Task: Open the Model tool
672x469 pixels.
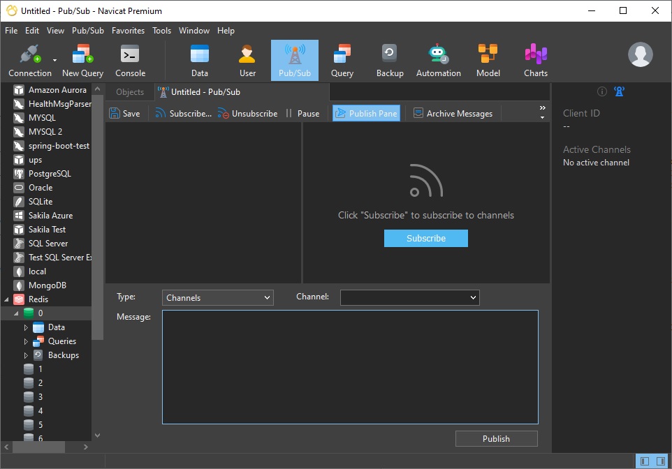Action: pyautogui.click(x=488, y=61)
